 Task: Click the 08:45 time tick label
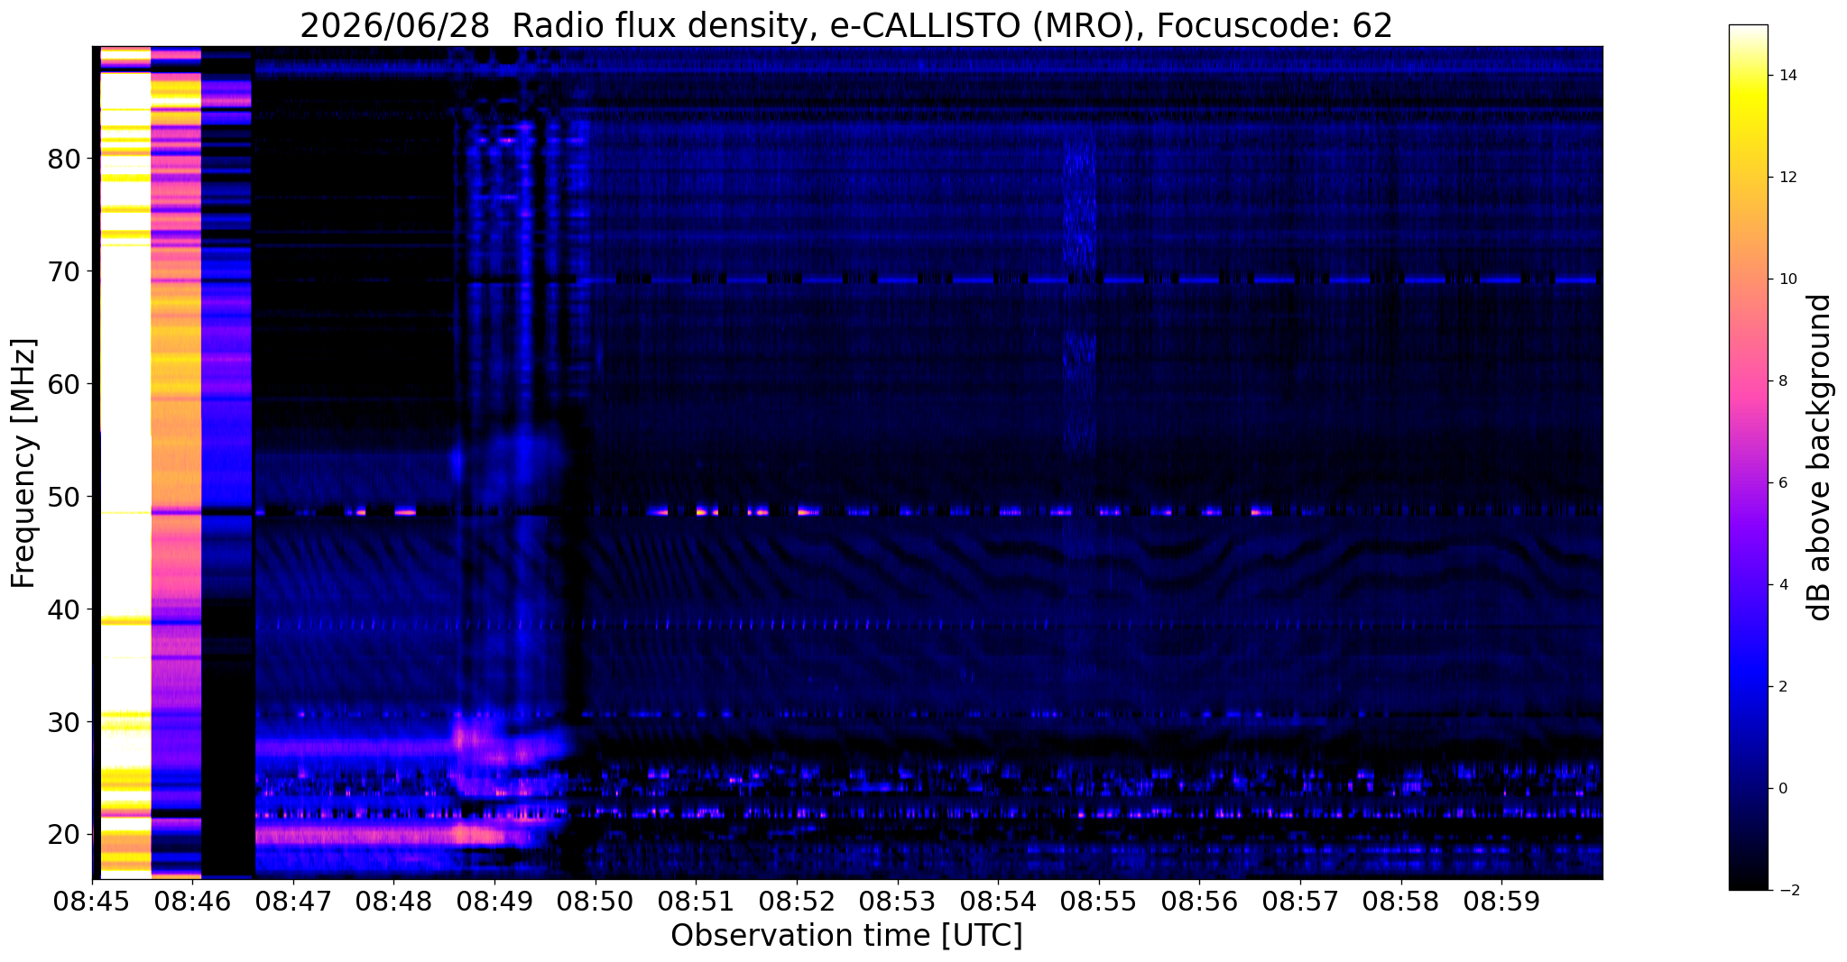coord(92,901)
